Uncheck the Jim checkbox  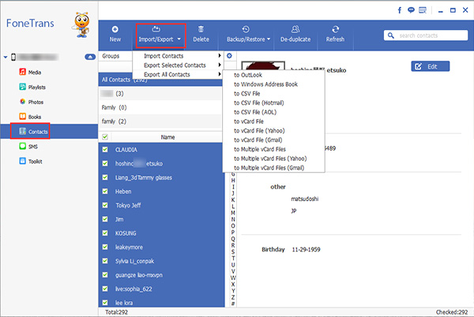(x=105, y=219)
